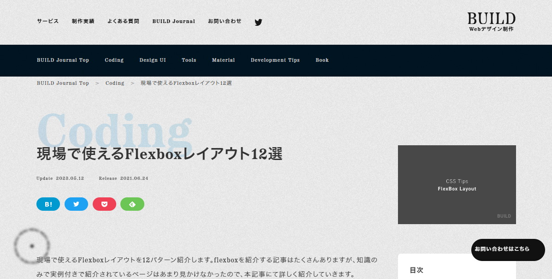The width and height of the screenshot is (552, 279).
Task: Open お問い合わせ in top navigation
Action: pos(225,21)
